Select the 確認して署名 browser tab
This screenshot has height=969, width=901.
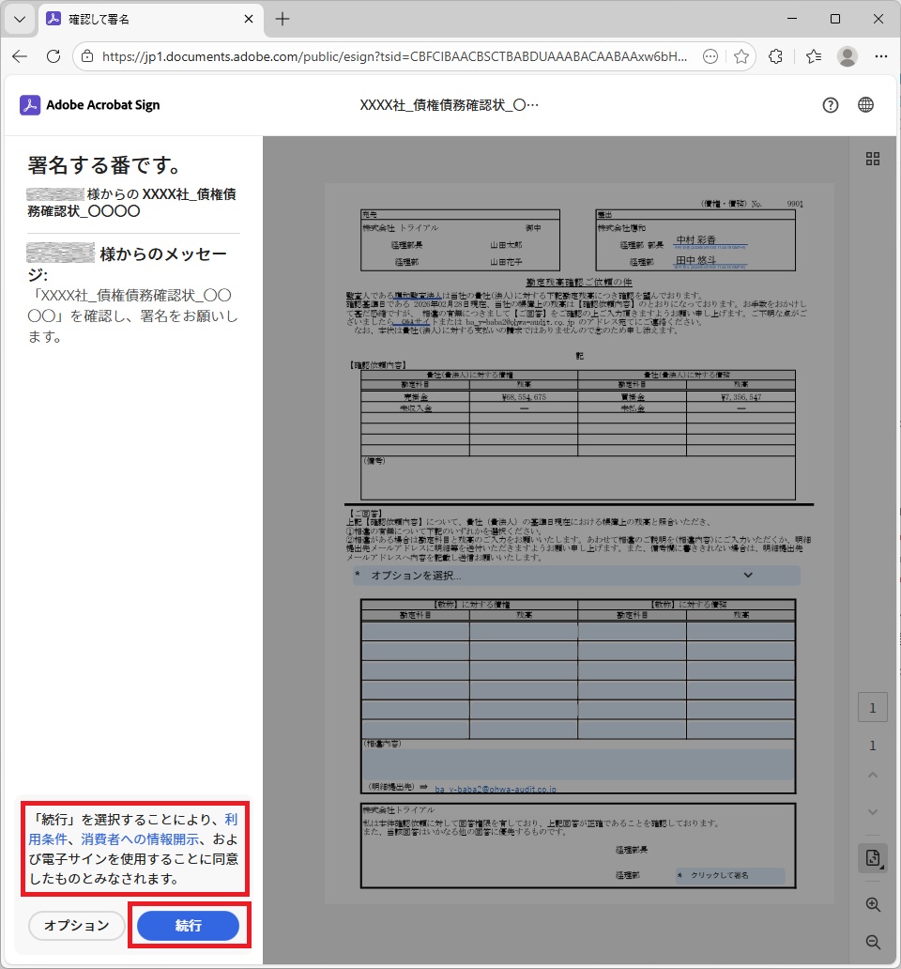(x=141, y=19)
